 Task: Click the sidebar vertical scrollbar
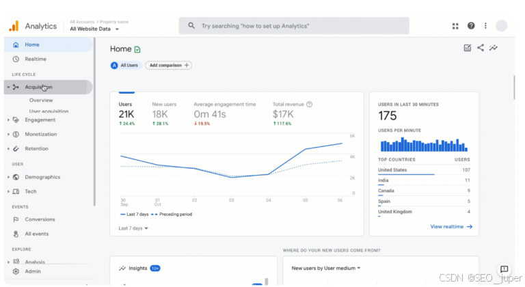tap(94, 122)
